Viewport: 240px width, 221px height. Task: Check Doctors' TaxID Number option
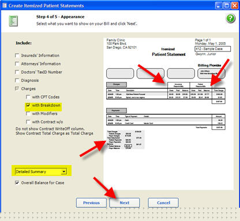pyautogui.click(x=17, y=72)
